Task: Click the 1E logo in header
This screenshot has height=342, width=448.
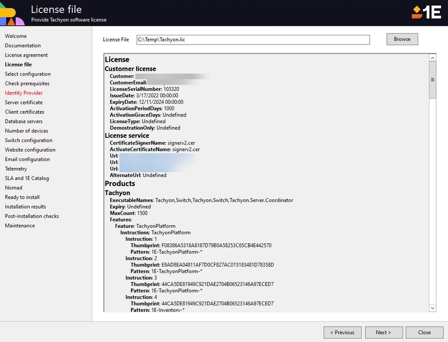Action: pyautogui.click(x=426, y=12)
